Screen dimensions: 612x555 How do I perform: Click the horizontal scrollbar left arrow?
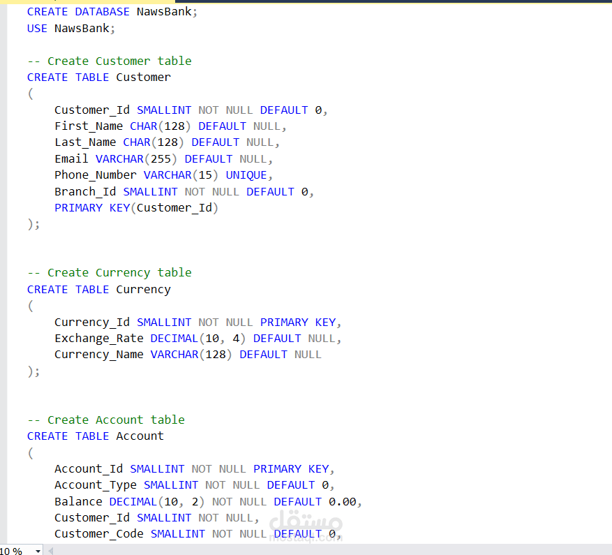50,551
